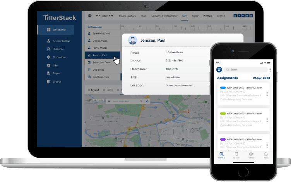Click the clock icon in top toolbar
Image resolution: width=291 pixels, height=182 pixels.
[x=90, y=16]
